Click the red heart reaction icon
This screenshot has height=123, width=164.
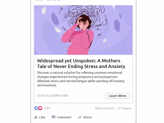point(40,108)
